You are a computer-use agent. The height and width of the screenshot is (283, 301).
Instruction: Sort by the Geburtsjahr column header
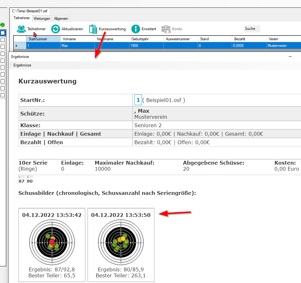(x=146, y=39)
